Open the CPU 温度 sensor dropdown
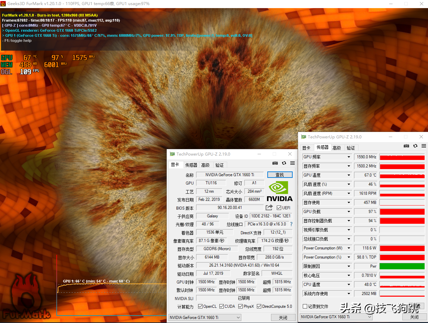Screen dimensions: 428x323 tap(349, 285)
